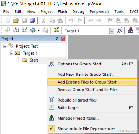Select the Project: Test tree item
This screenshot has height=134, width=139.
coord(27,46)
